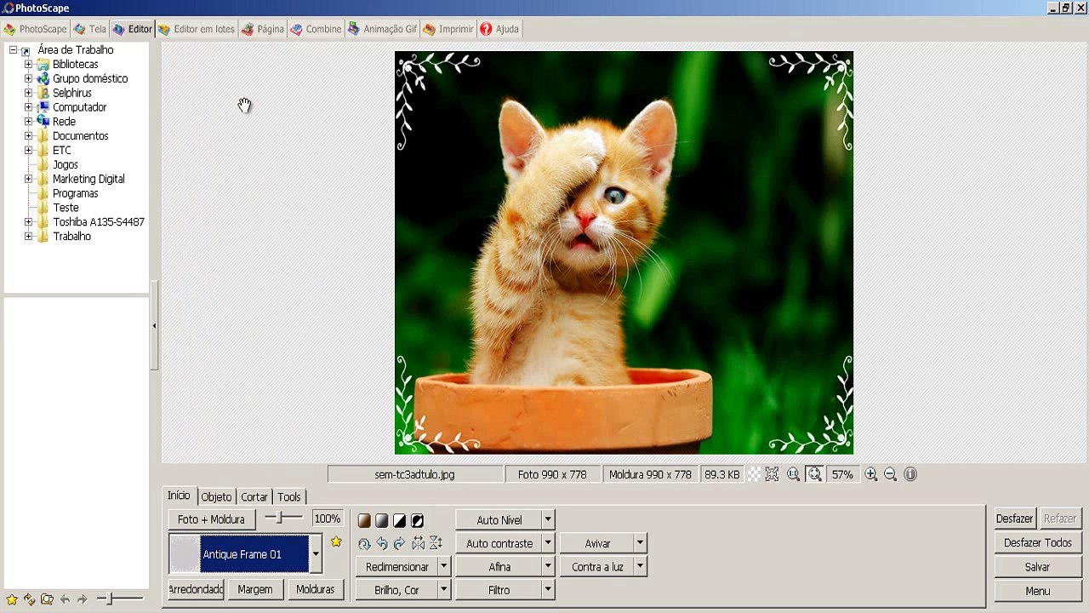The height and width of the screenshot is (613, 1089).
Task: Open the Avivar dropdown arrow
Action: tap(640, 543)
